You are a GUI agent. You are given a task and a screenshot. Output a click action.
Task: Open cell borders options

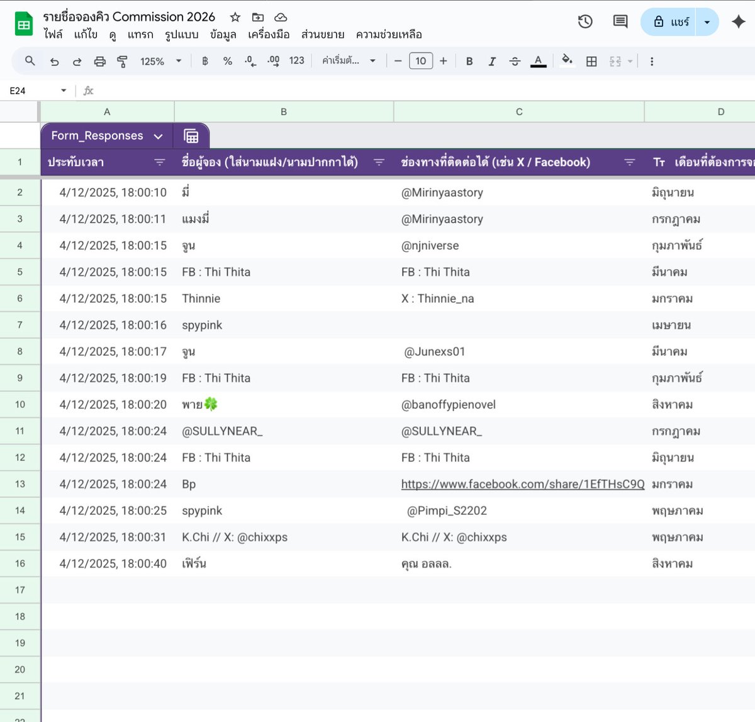(591, 61)
